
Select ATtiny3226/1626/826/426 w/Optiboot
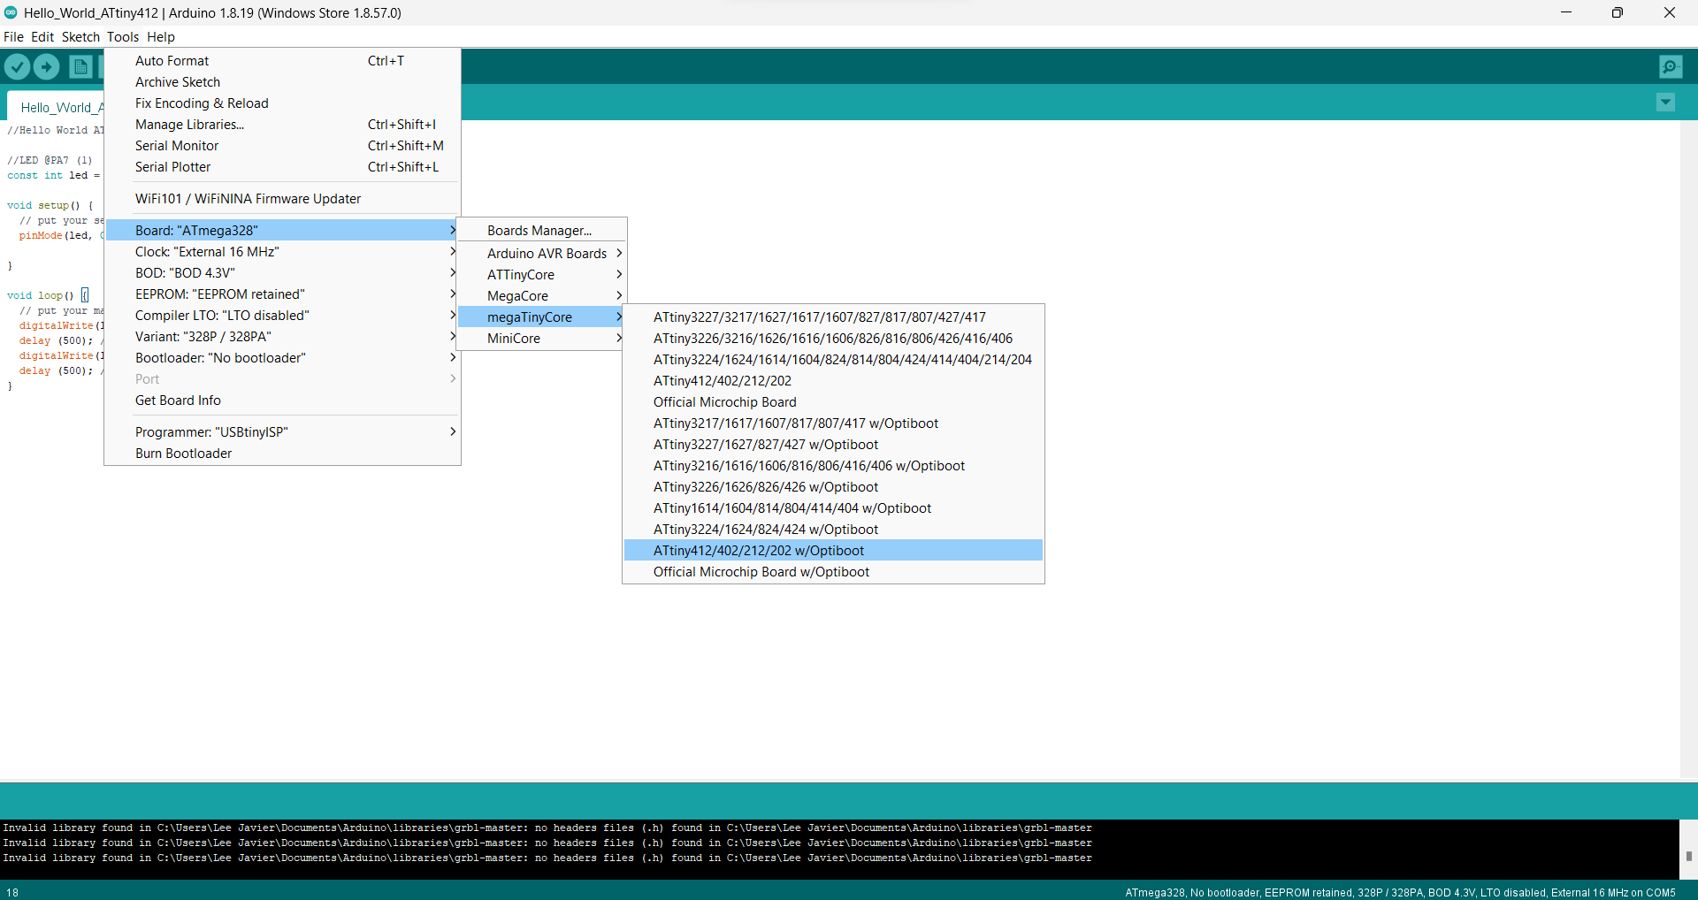(833, 487)
